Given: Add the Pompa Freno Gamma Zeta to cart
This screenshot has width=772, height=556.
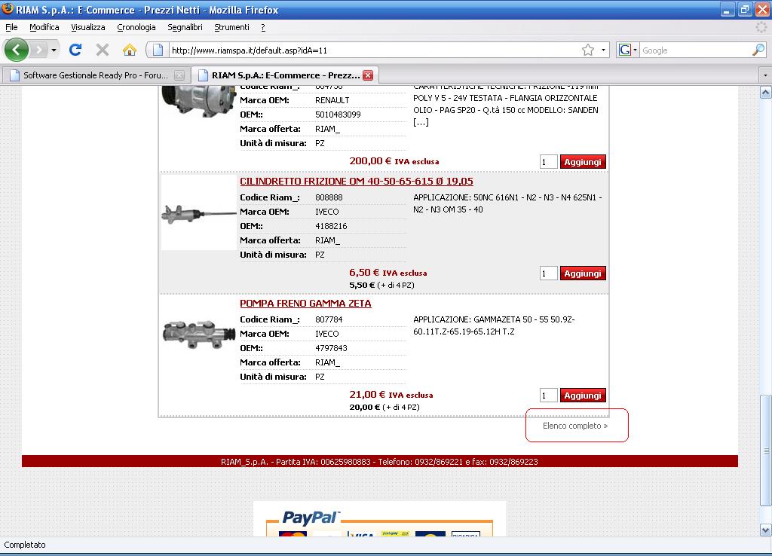Looking at the screenshot, I should click(x=583, y=396).
